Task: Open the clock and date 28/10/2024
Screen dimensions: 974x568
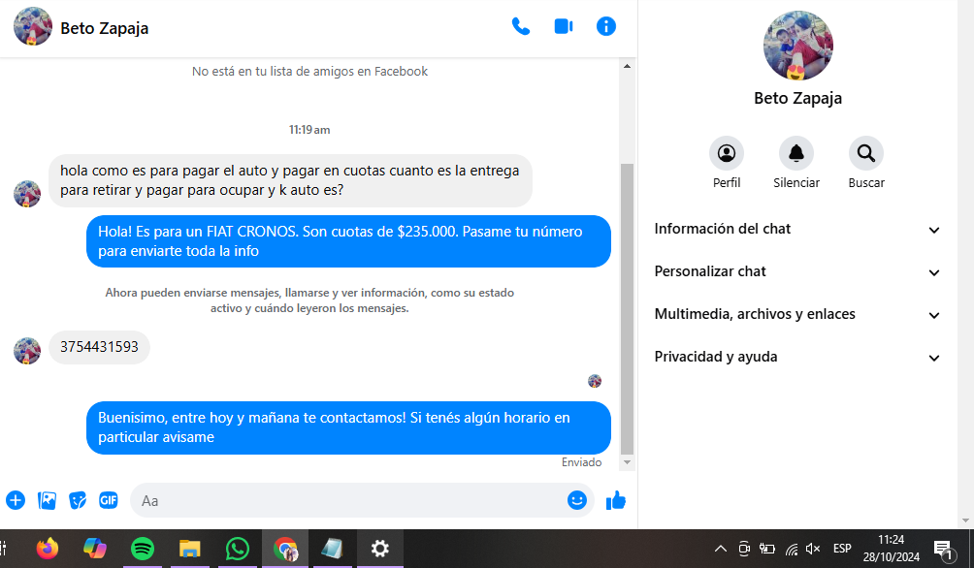Action: click(892, 549)
